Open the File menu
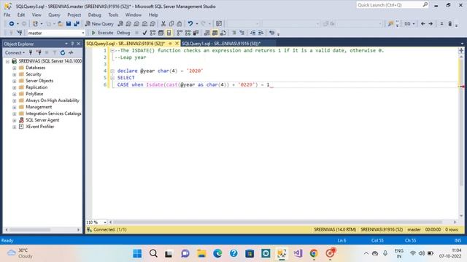This screenshot has height=262, width=467. 7,15
